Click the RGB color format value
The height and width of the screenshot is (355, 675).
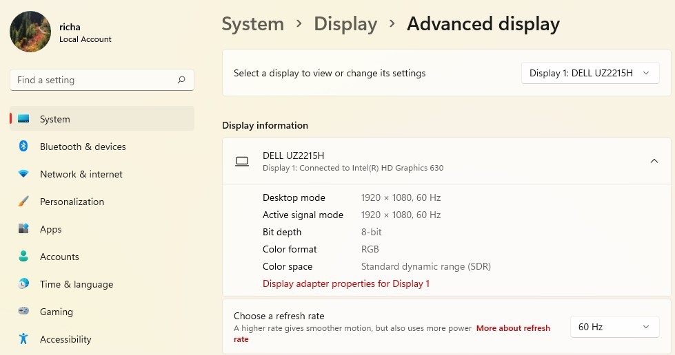[370, 249]
